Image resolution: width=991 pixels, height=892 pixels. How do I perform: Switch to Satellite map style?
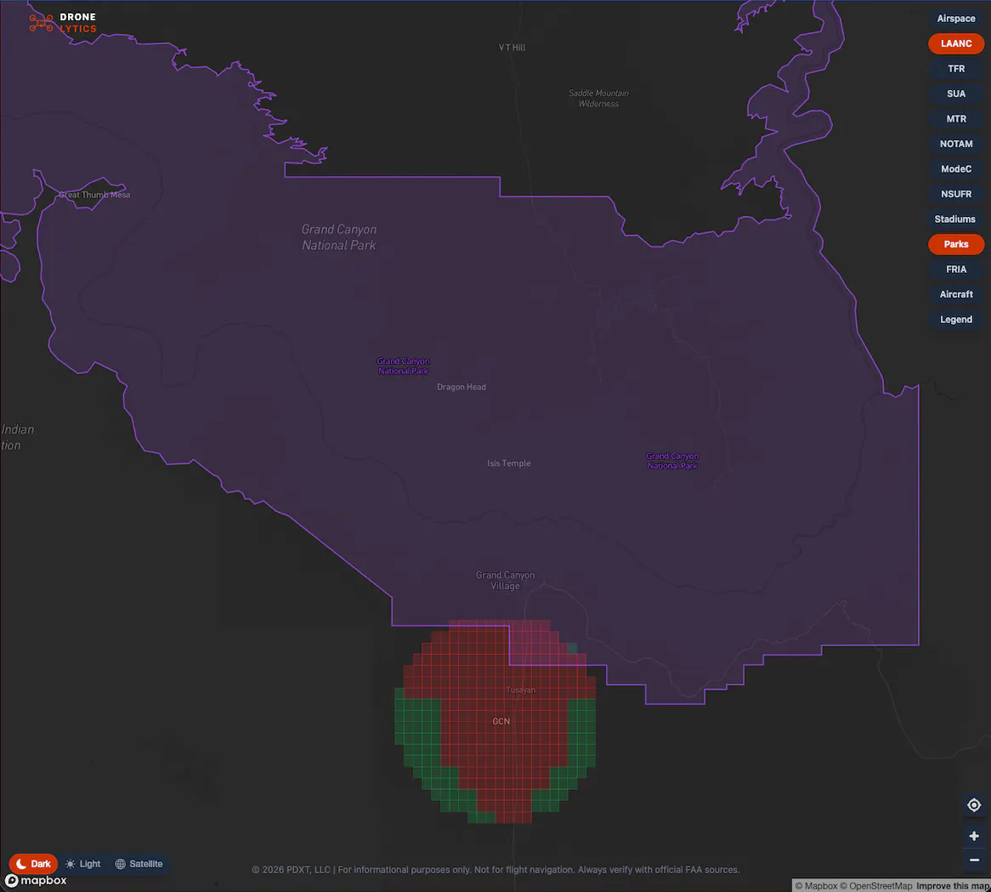point(139,864)
